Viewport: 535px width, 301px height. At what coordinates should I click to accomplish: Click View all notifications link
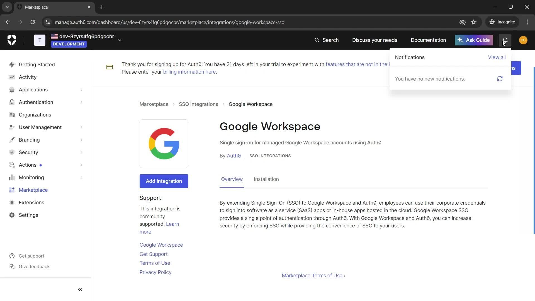pyautogui.click(x=497, y=57)
